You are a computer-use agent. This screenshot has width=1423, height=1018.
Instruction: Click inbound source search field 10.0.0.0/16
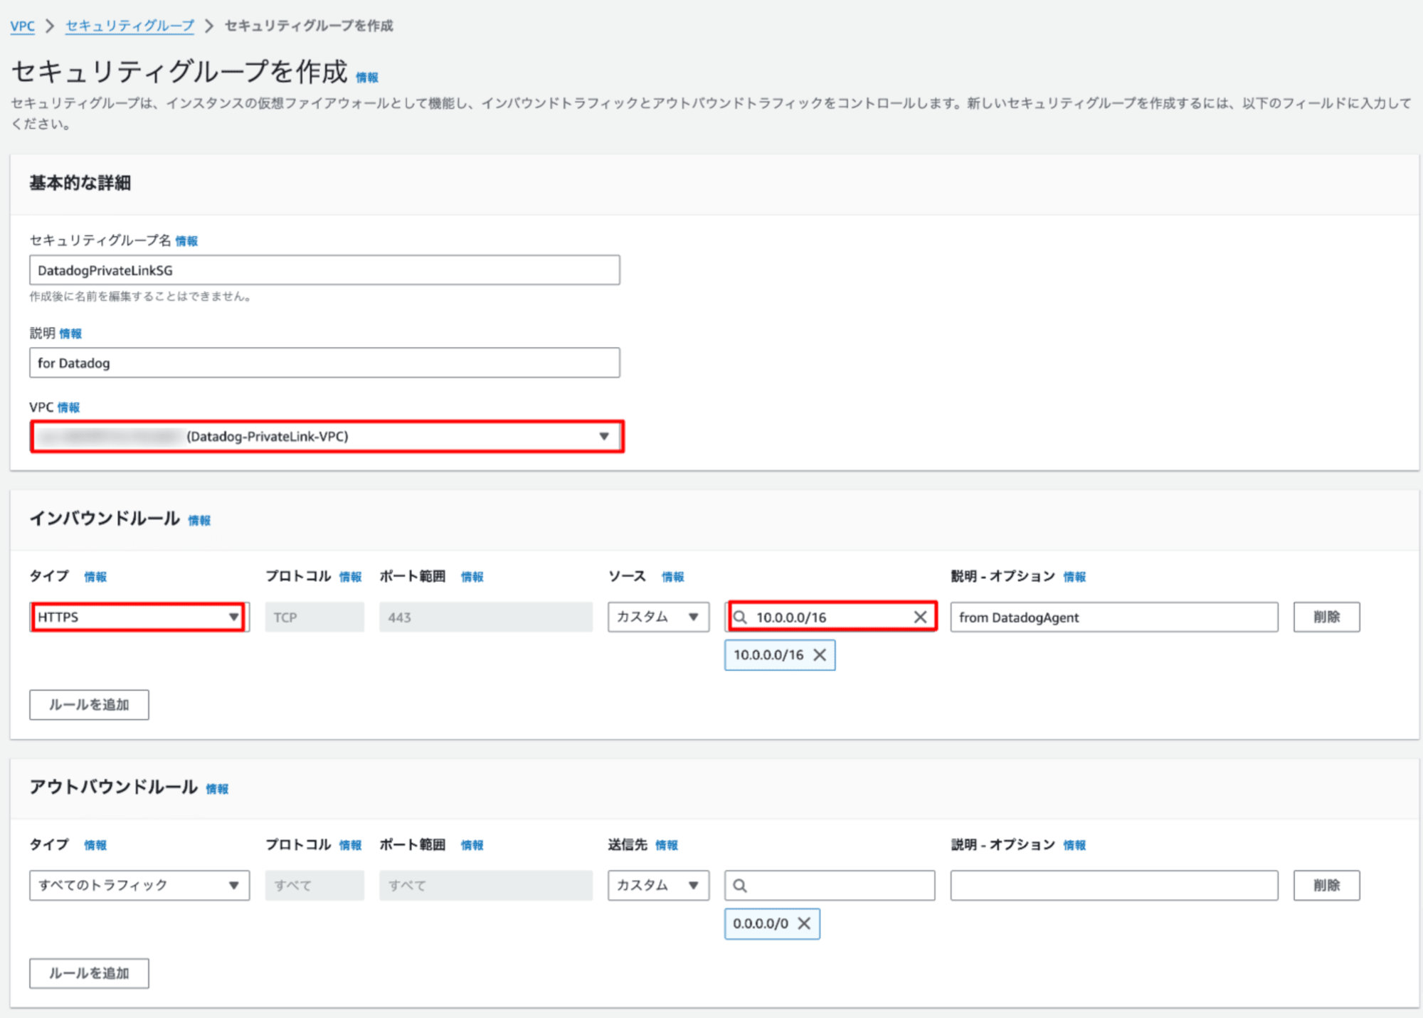(x=830, y=617)
